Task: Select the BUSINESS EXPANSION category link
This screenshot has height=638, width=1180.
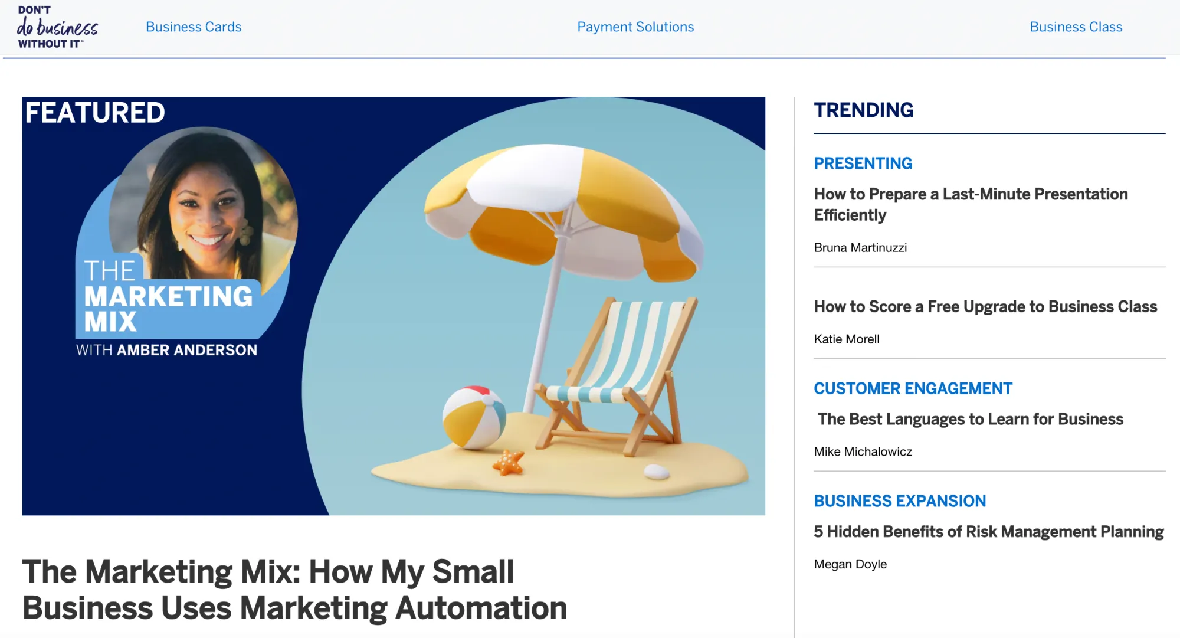Action: (x=899, y=501)
